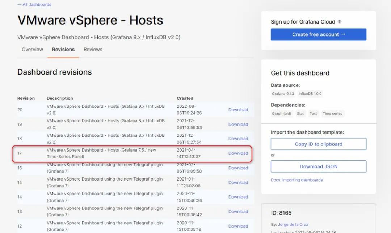This screenshot has width=391, height=233.
Task: Click Create free account button
Action: 319,34
